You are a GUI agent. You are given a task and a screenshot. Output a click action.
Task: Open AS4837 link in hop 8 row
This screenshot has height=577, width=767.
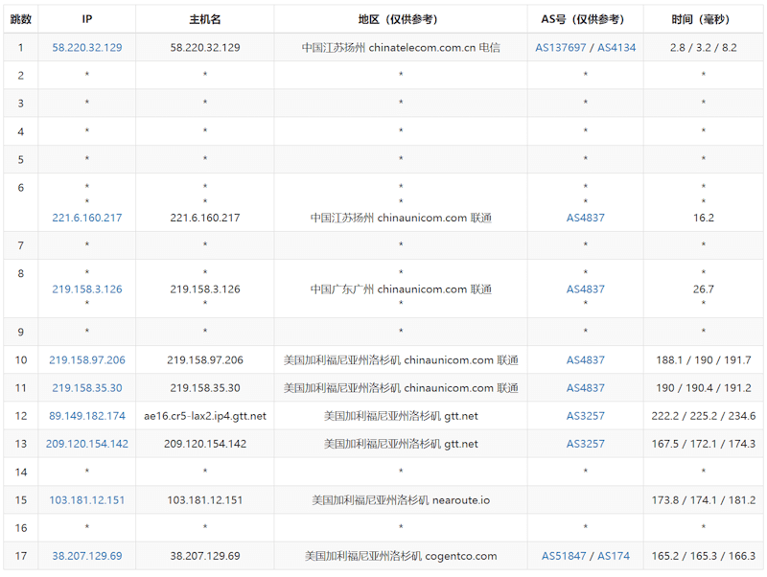[x=586, y=289]
